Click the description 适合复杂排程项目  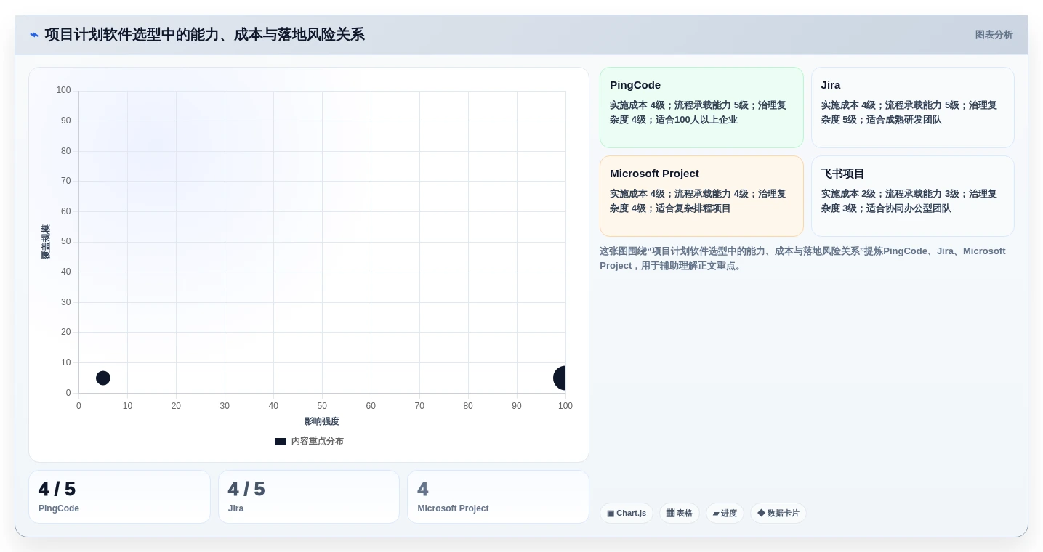pyautogui.click(x=693, y=208)
